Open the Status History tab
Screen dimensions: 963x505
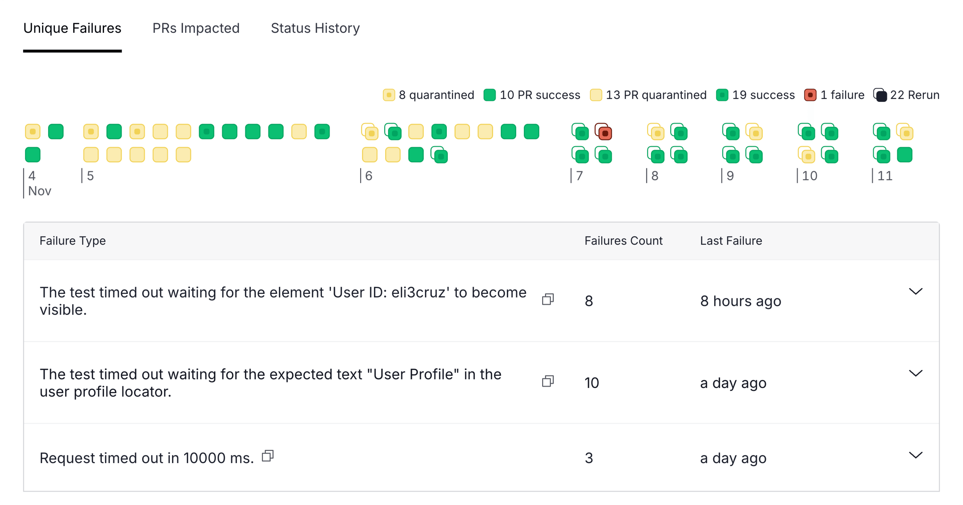point(315,28)
